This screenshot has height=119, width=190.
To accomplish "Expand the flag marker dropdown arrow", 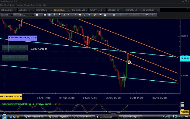I will 72,15.
